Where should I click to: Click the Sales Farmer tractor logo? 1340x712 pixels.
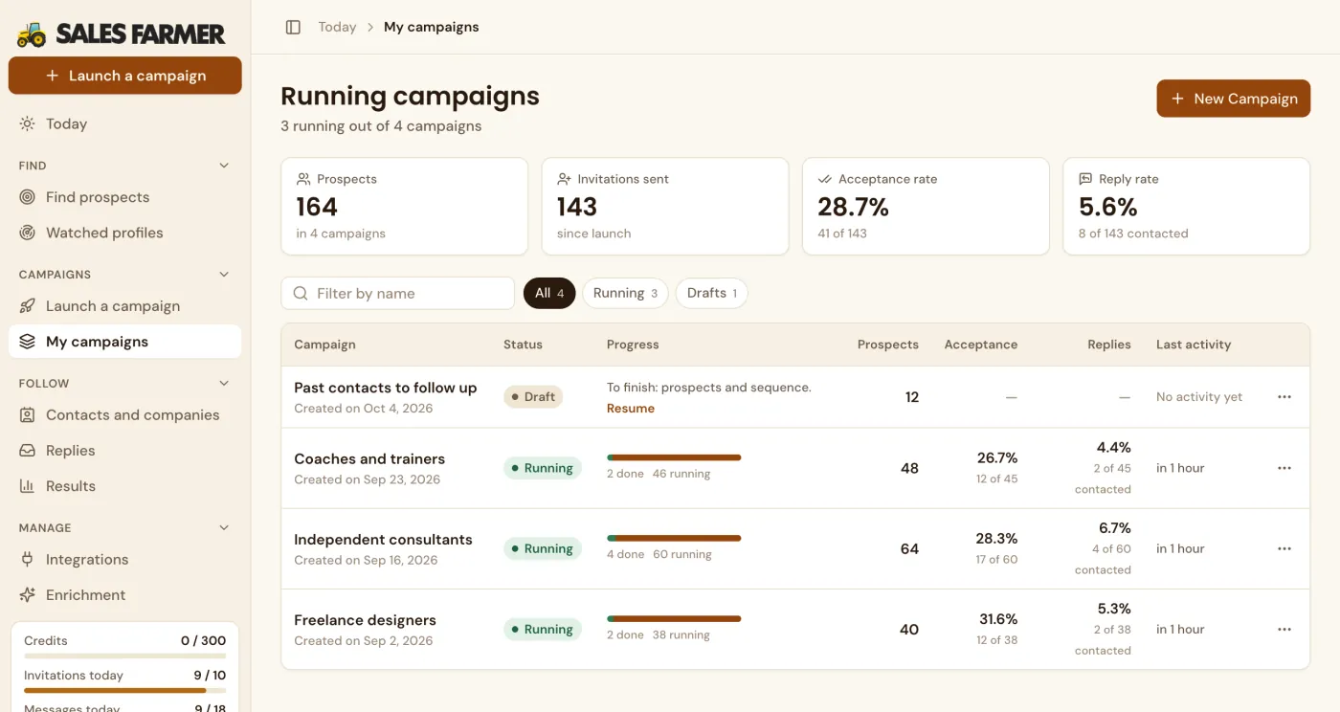[32, 34]
